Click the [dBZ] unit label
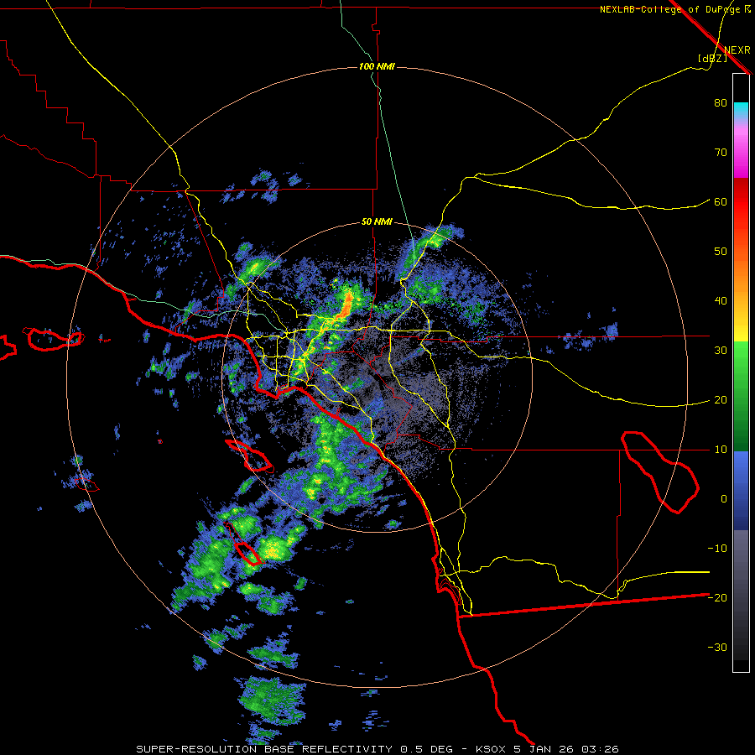755x755 pixels. (712, 59)
